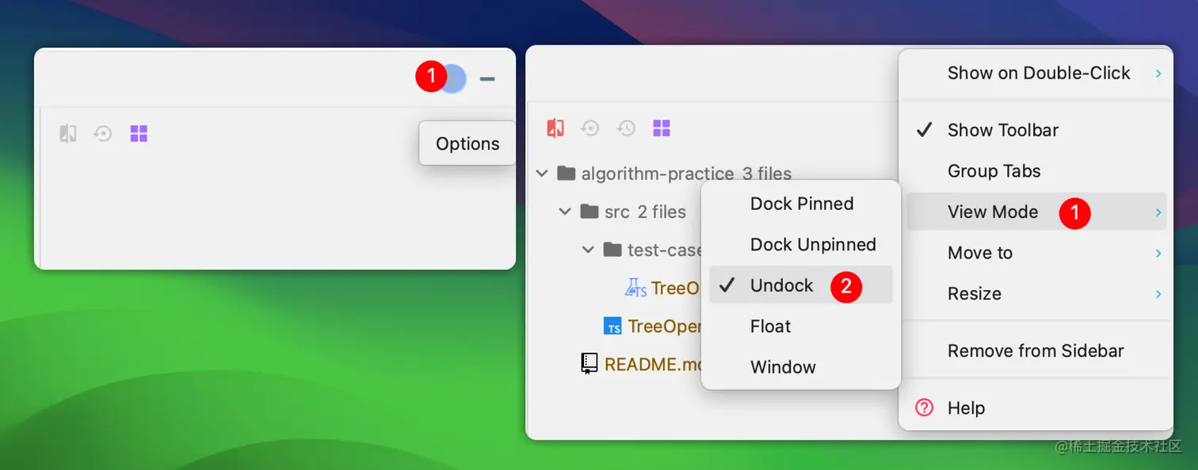1198x470 pixels.
Task: Select the 'algorithm-practice 3 files' row text
Action: 686,174
